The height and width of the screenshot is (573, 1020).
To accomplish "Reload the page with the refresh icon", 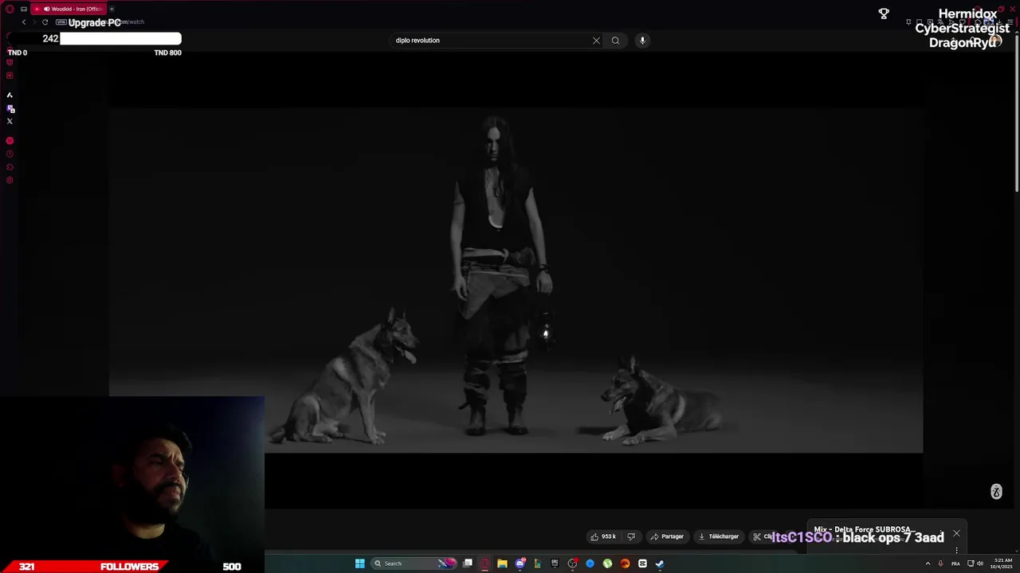I will click(x=45, y=22).
